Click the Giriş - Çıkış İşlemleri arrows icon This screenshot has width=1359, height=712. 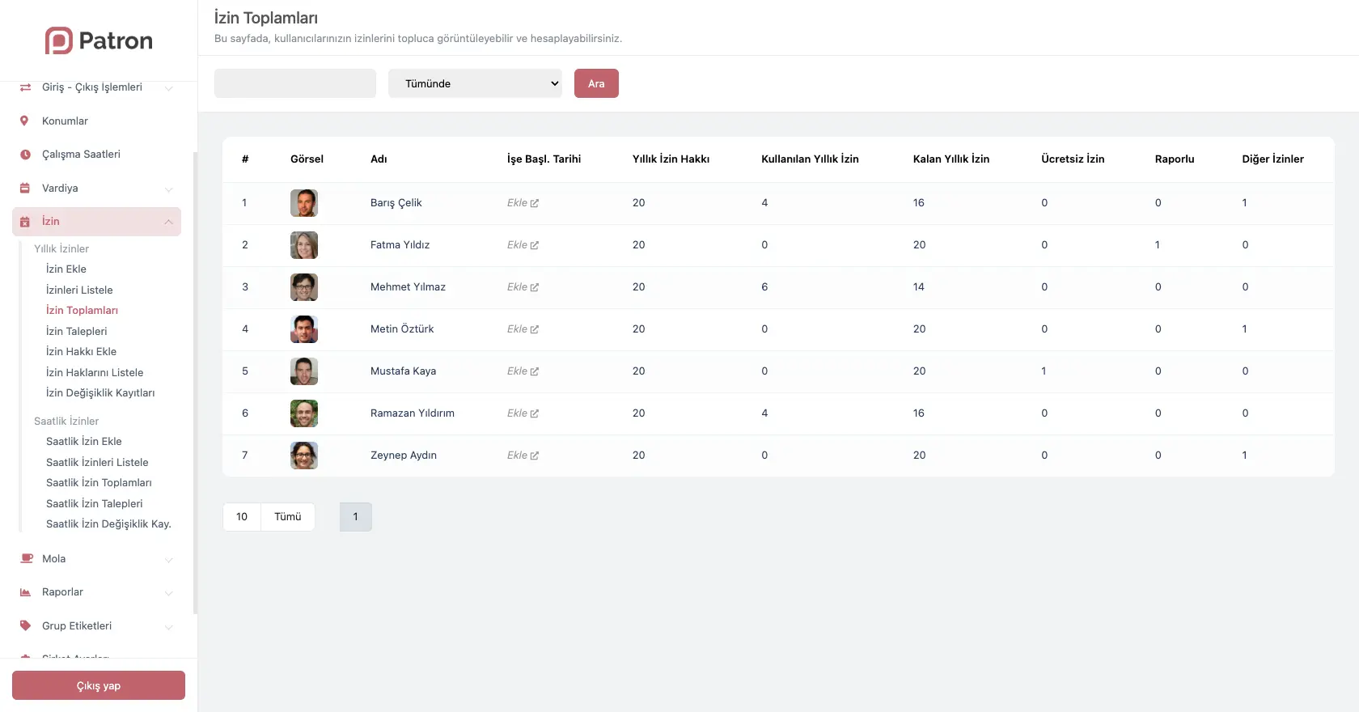25,87
